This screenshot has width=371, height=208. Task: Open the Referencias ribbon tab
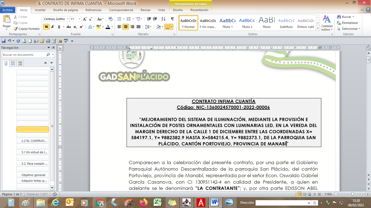pyautogui.click(x=93, y=10)
